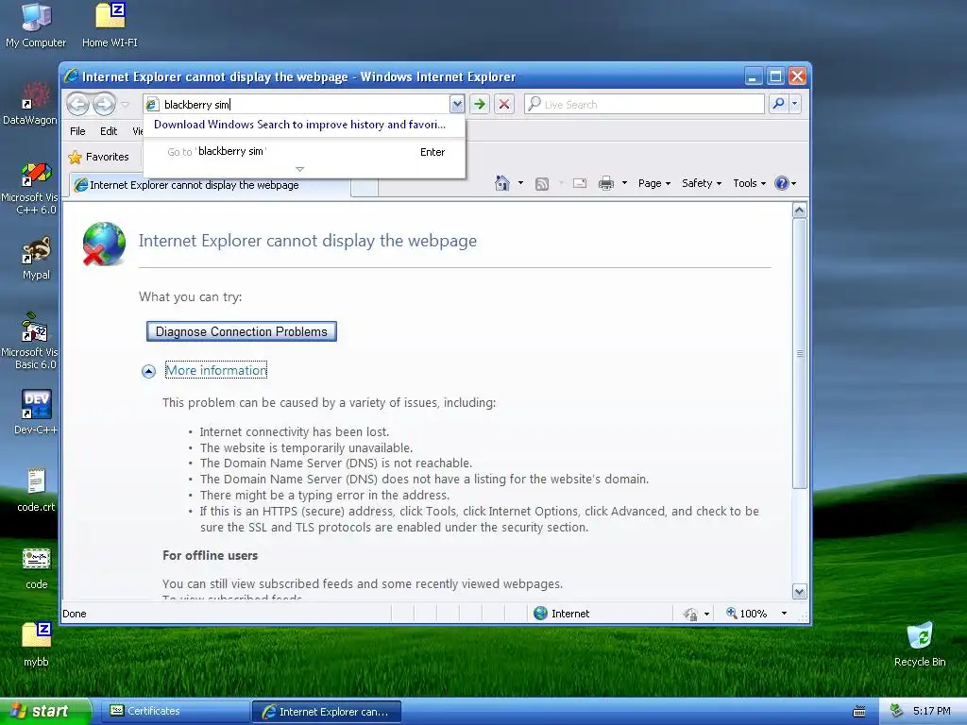Open Home WI-FI zip folder on desktop
Viewport: 967px width, 725px height.
(x=110, y=25)
